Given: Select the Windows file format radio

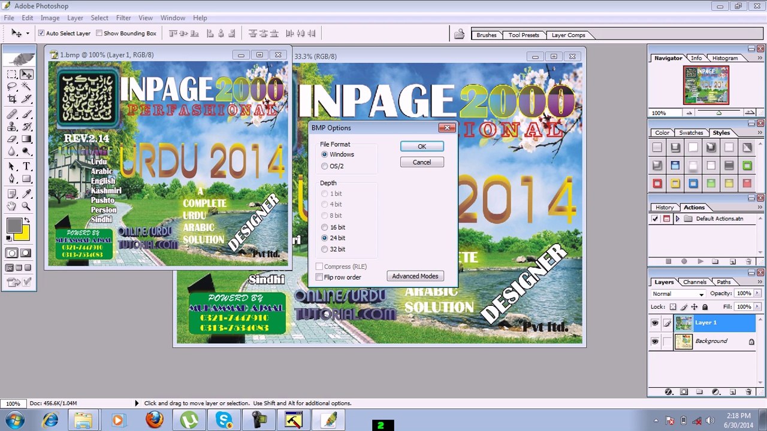Looking at the screenshot, I should [x=324, y=154].
